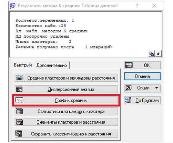Click the grid icon on Дисперсионный анализ

19,89
